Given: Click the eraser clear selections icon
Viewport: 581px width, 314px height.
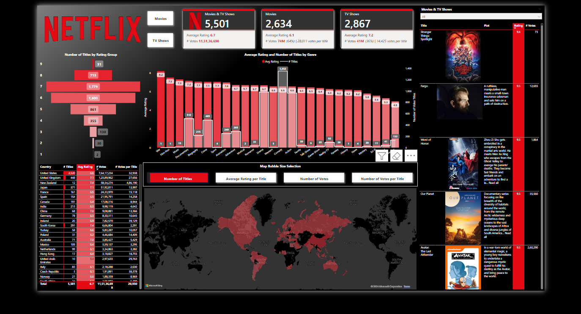Looking at the screenshot, I should (396, 156).
